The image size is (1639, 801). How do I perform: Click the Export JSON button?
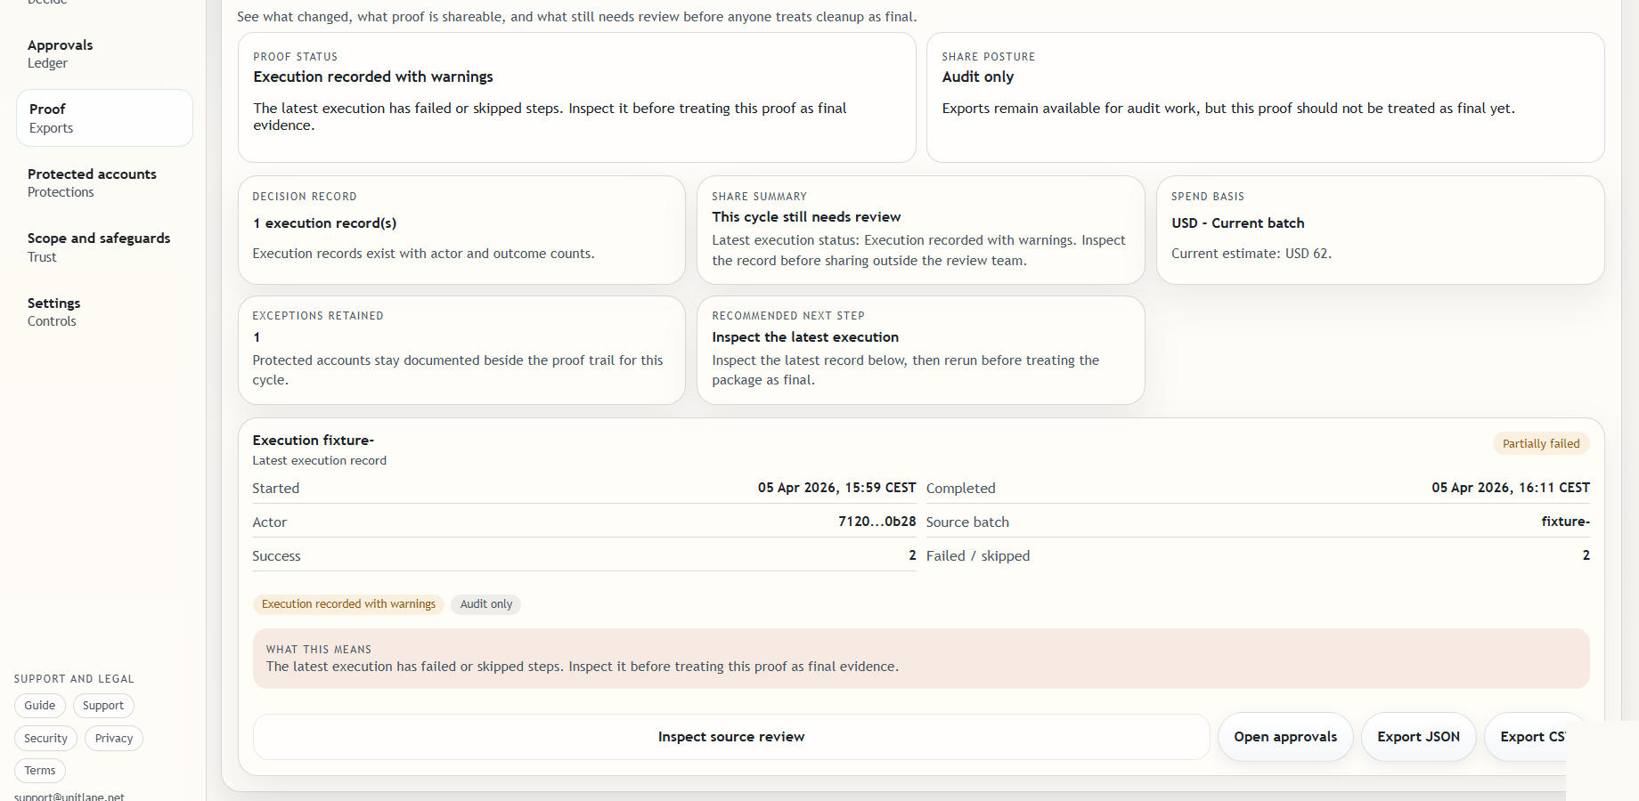1418,737
